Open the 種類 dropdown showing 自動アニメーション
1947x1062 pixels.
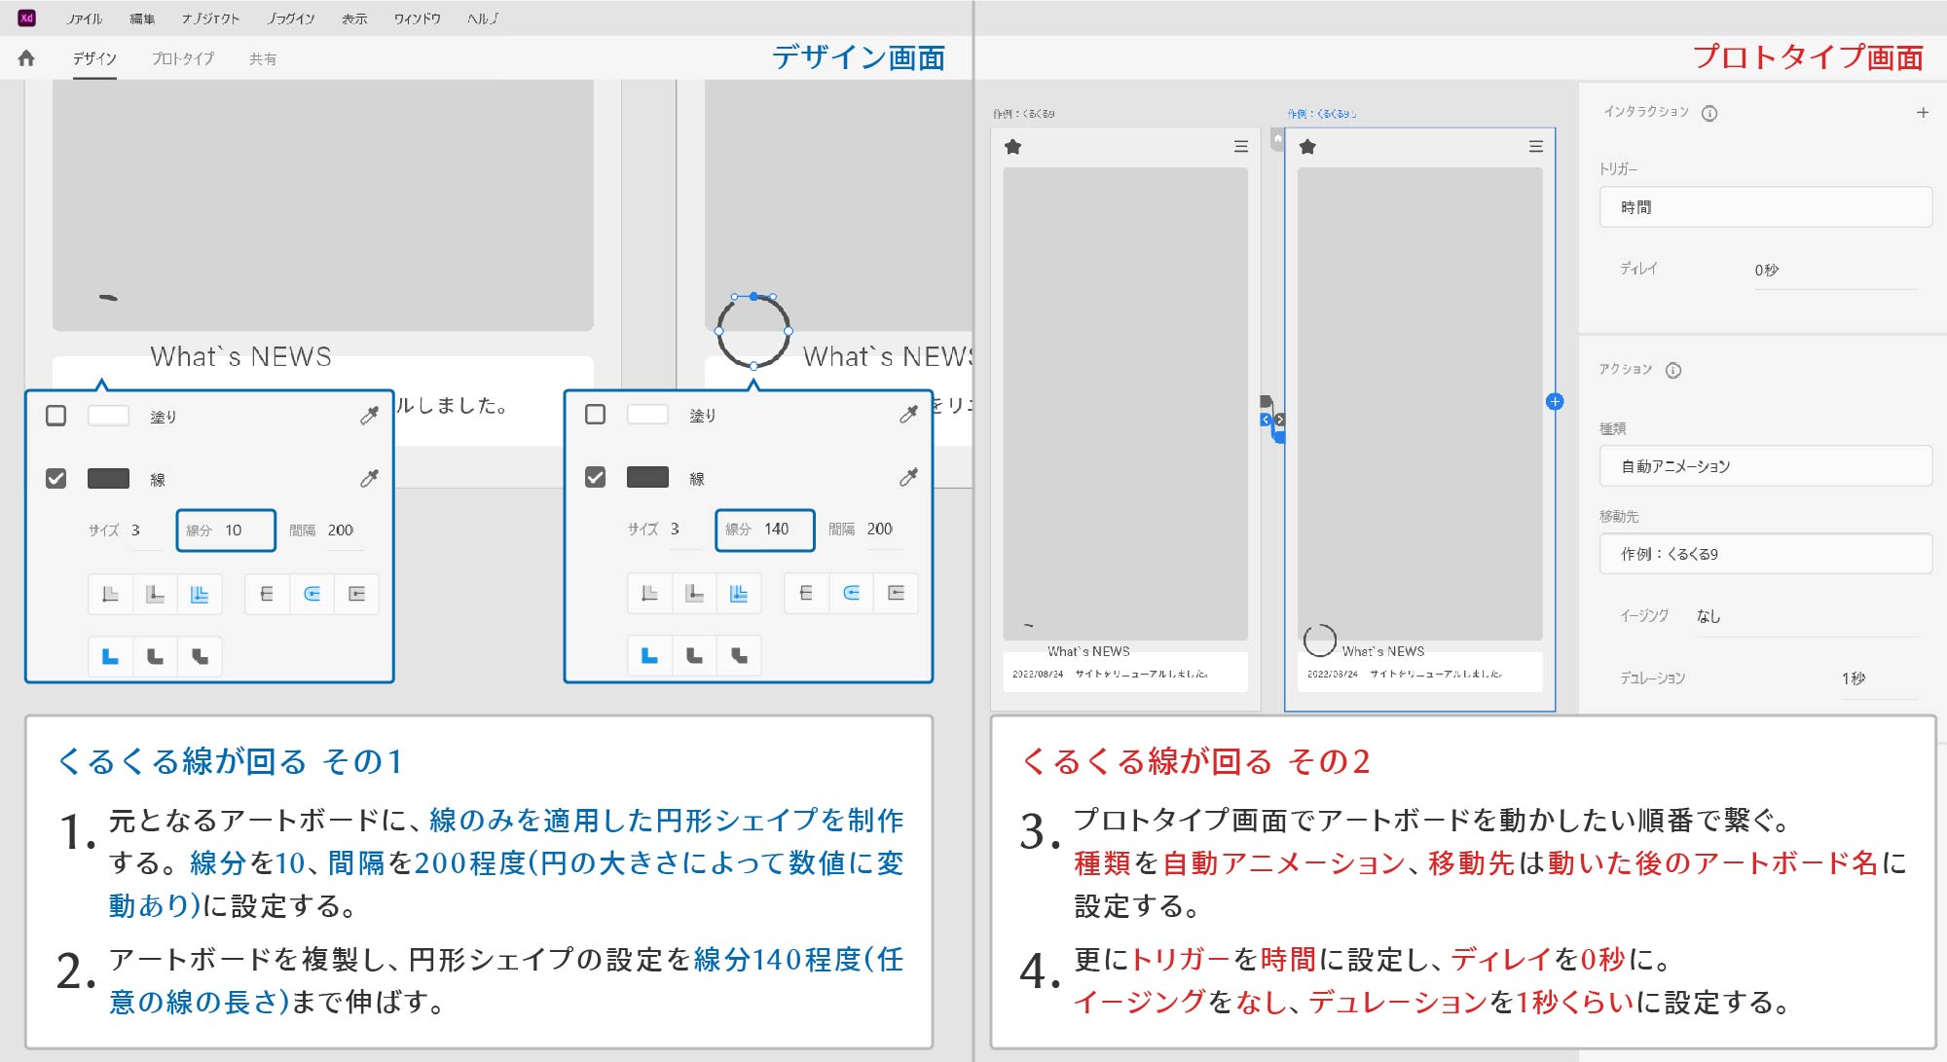pyautogui.click(x=1764, y=466)
